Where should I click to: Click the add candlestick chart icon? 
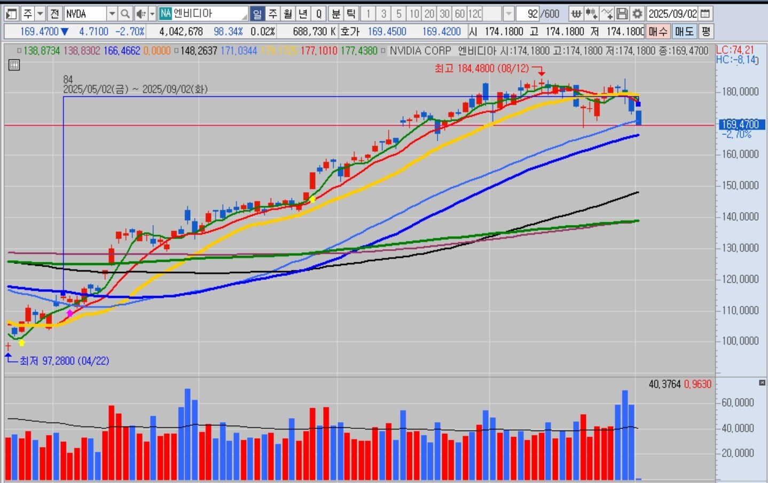(591, 13)
